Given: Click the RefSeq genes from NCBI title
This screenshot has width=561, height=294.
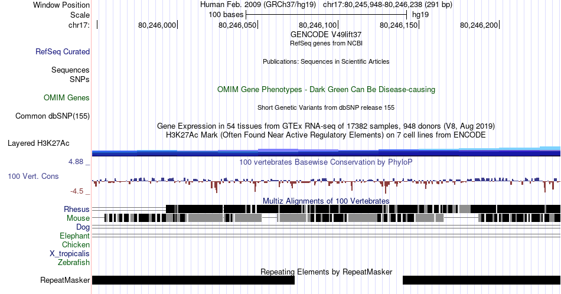Looking at the screenshot, I should tap(326, 43).
